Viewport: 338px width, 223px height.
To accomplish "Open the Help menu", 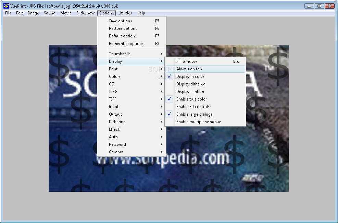I will (141, 13).
